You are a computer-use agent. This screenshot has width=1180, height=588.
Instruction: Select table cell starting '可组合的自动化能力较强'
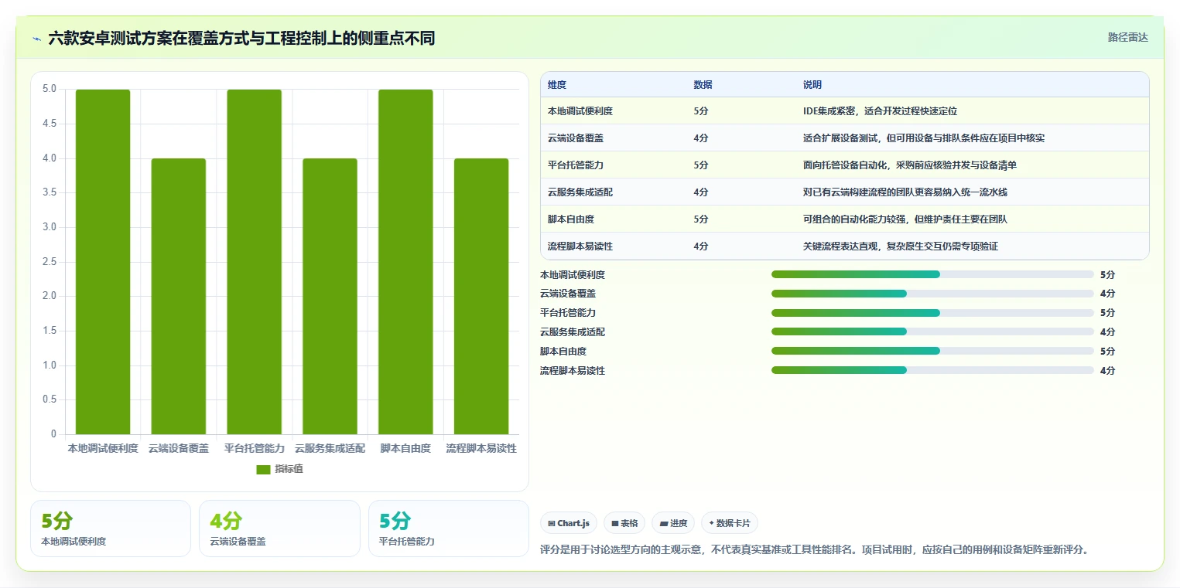coord(905,219)
